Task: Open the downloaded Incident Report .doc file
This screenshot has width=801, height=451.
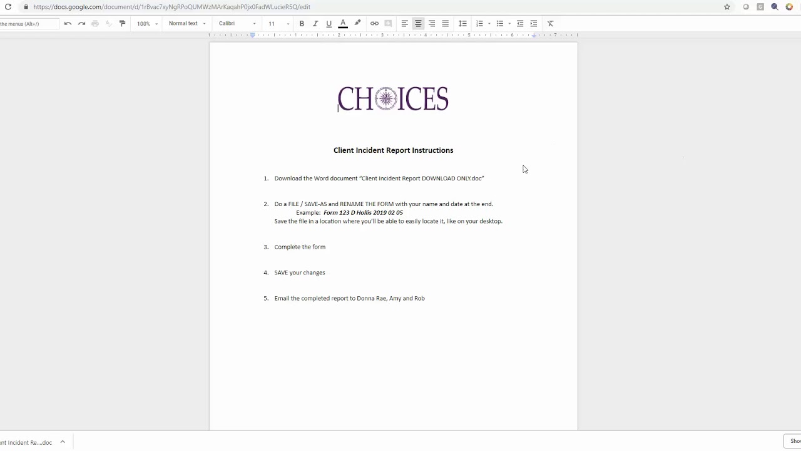Action: point(26,442)
